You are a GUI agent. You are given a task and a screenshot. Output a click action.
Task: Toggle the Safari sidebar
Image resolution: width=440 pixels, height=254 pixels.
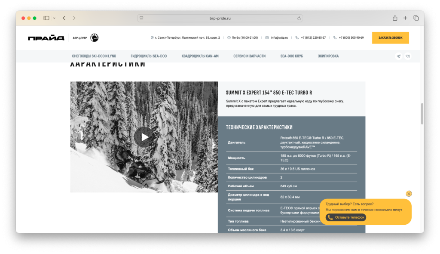pos(46,18)
